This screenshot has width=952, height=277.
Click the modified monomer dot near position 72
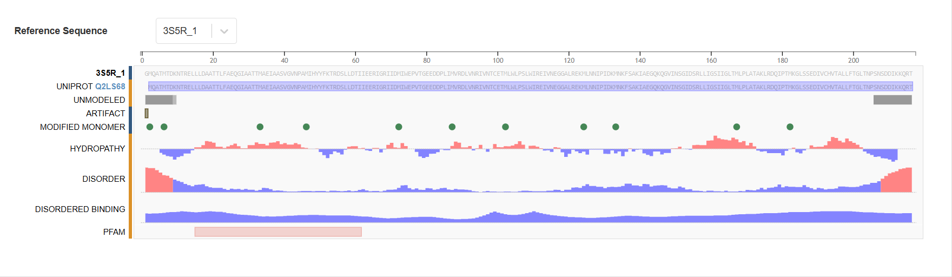coord(399,127)
